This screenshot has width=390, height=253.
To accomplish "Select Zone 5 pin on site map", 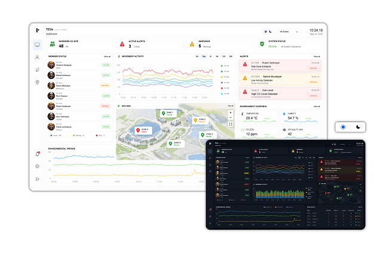I will 170,144.
